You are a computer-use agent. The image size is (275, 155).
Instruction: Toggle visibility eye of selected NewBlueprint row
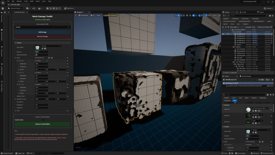tap(223, 34)
